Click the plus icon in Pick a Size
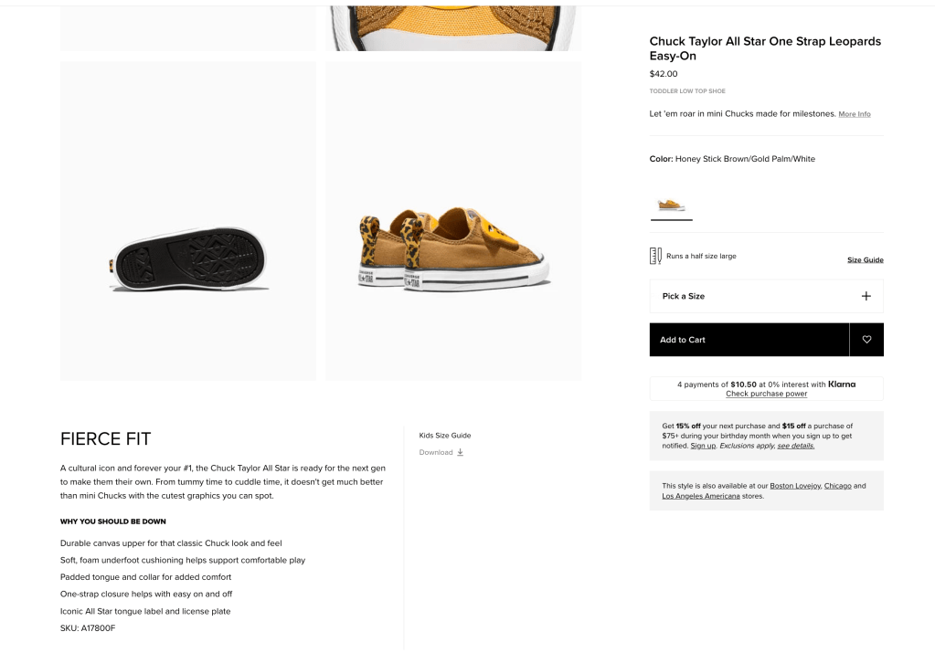 tap(866, 296)
